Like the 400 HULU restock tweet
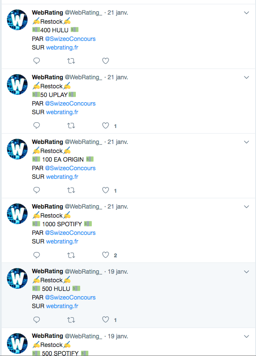The image size is (256, 356). [x=106, y=61]
